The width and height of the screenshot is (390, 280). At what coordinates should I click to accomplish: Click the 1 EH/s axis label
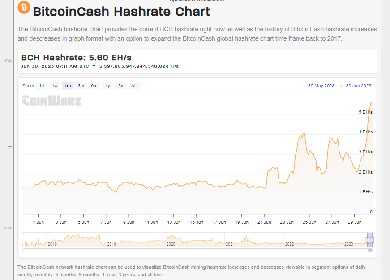(x=365, y=192)
